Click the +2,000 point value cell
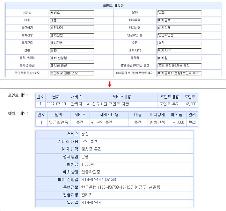The width and height of the screenshot is (226, 211). click(x=191, y=104)
